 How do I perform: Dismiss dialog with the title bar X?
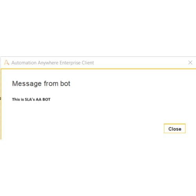tap(190, 62)
